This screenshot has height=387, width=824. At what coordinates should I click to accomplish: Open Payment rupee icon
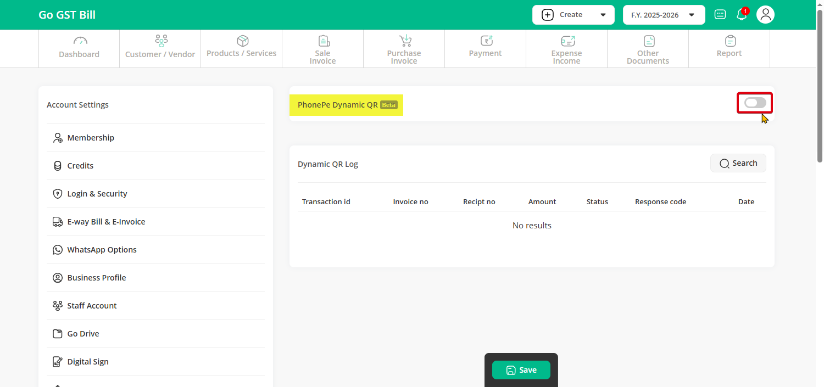coord(486,41)
